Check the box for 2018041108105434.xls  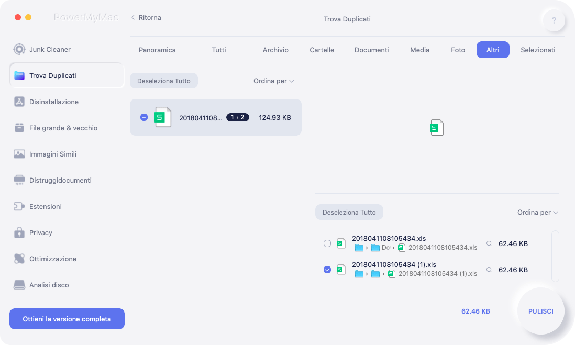click(327, 243)
